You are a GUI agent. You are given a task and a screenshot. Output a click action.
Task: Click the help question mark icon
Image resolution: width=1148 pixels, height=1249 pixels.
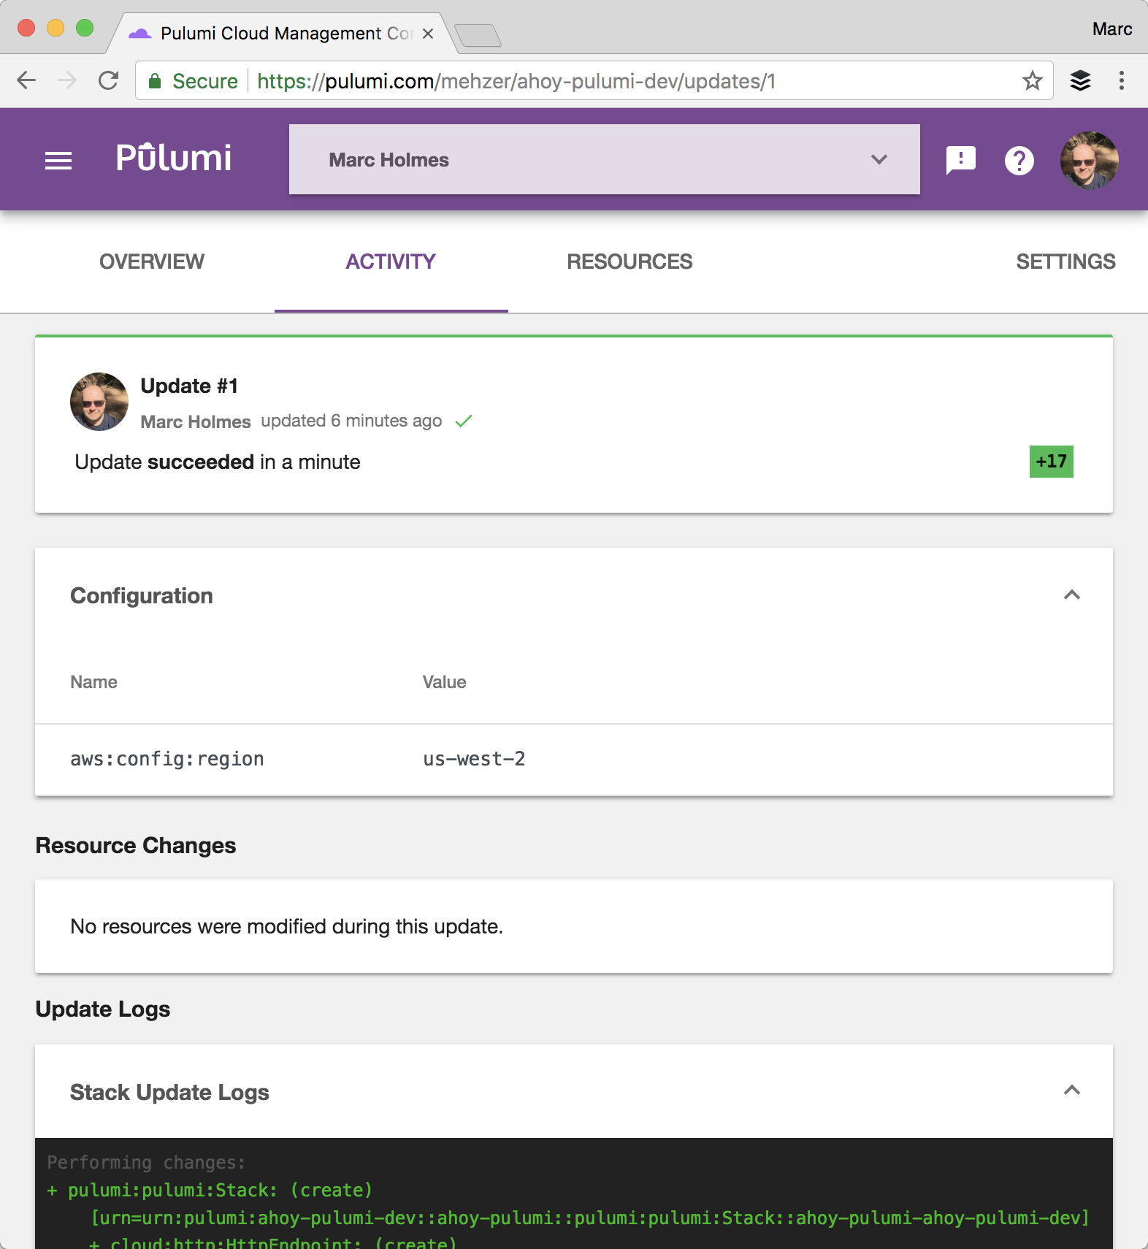tap(1019, 161)
